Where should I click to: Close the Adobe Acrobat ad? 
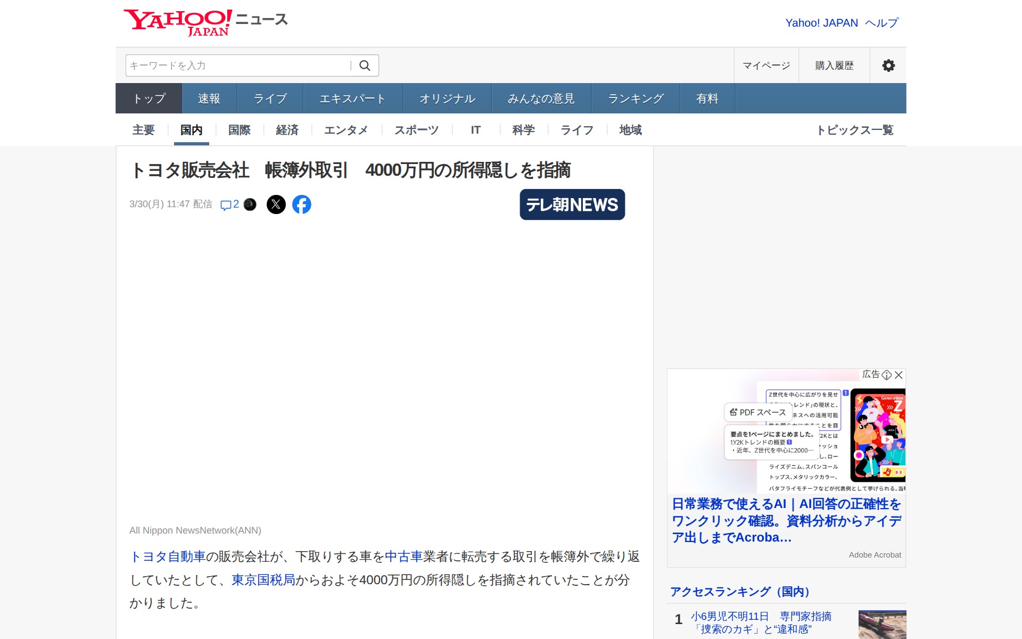tap(899, 375)
